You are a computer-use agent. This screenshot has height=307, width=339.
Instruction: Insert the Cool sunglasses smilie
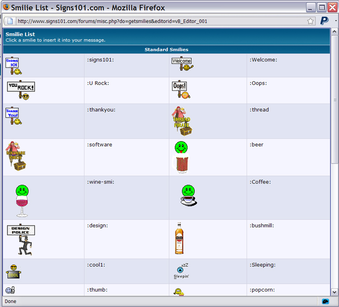(14, 272)
